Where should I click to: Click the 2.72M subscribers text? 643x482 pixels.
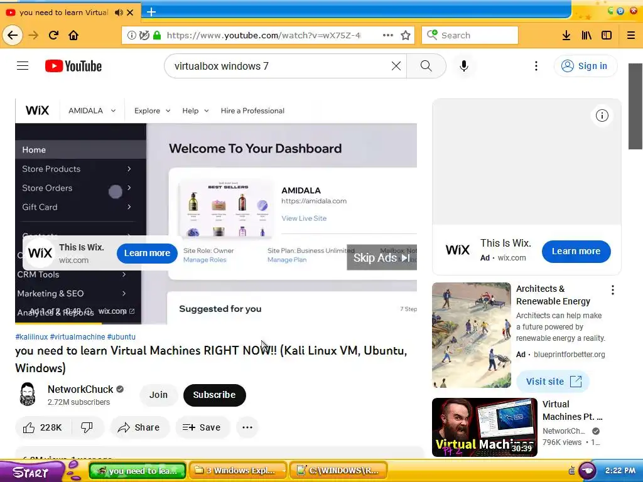click(78, 402)
